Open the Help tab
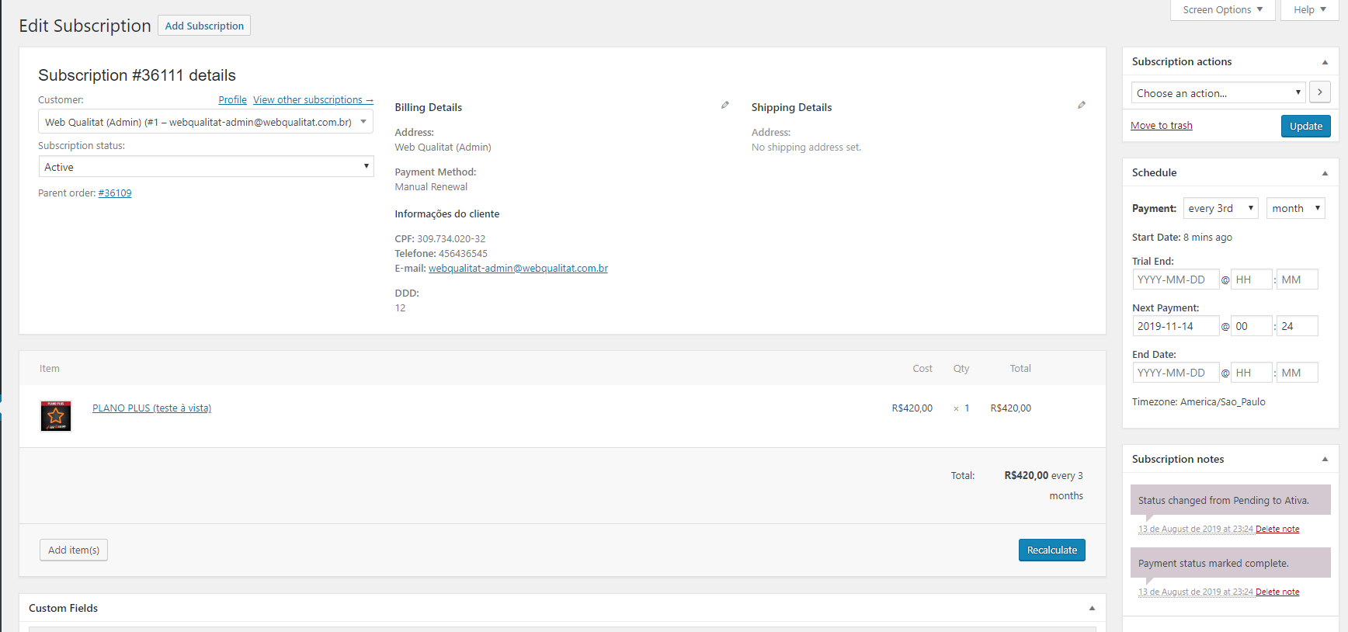Screen dimensions: 1348x632 coord(1309,10)
